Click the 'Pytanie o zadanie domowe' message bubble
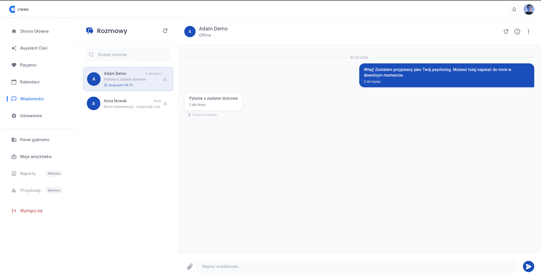541x280 pixels. pyautogui.click(x=213, y=101)
